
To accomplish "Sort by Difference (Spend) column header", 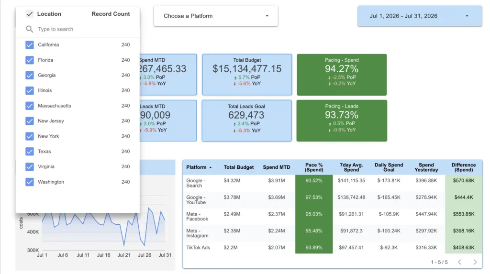I will pos(463,167).
